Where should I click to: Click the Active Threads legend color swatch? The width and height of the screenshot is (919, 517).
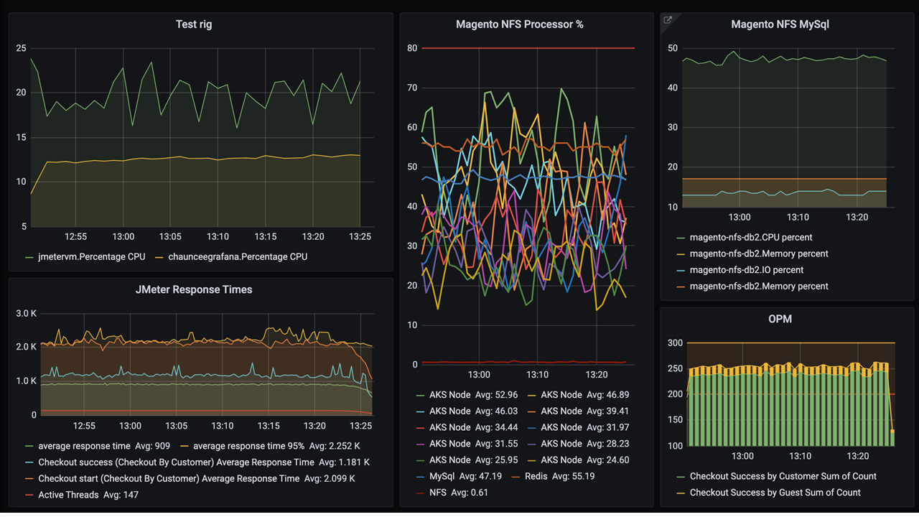pyautogui.click(x=29, y=495)
